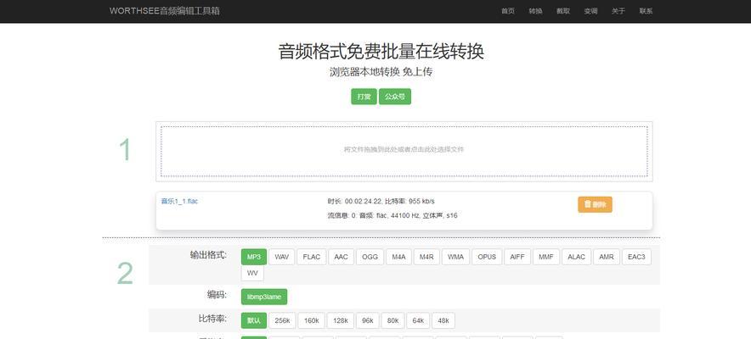Open the 关于 page
This screenshot has width=751, height=339.
[618, 11]
